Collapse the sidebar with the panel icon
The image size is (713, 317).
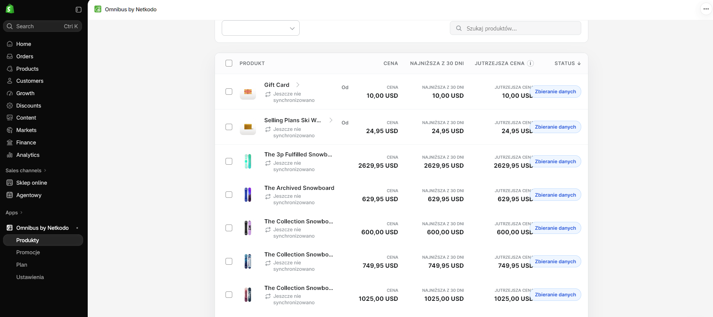(79, 10)
